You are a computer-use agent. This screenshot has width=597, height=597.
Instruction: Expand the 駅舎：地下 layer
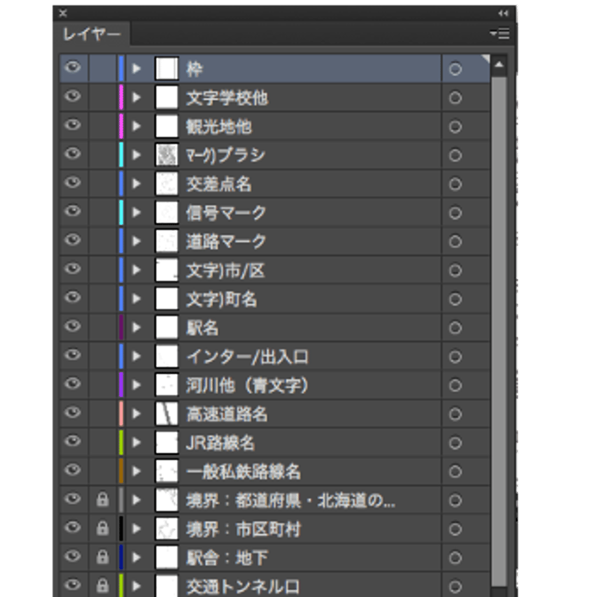tap(136, 557)
